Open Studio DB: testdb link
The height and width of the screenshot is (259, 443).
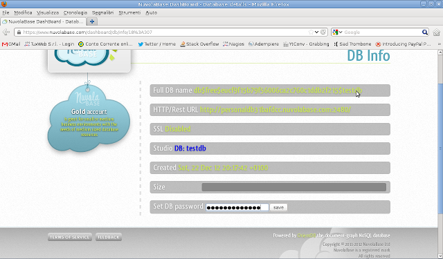(190, 148)
